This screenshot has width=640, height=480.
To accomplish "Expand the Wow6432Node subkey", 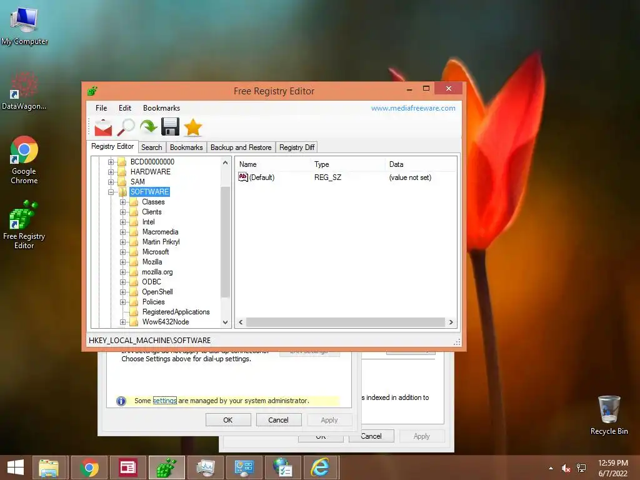I will 122,322.
